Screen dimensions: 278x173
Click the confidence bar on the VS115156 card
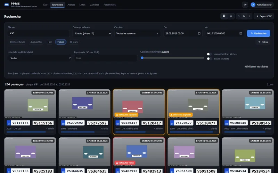tap(30, 132)
